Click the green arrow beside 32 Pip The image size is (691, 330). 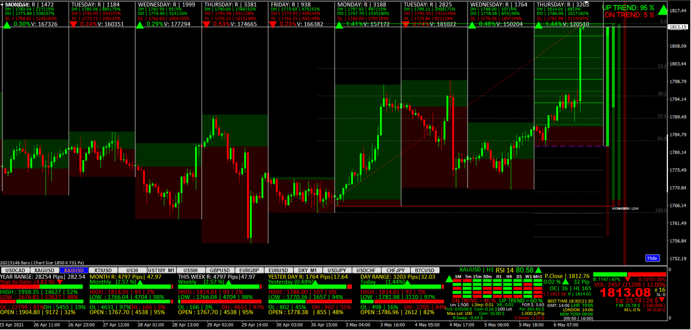click(565, 282)
